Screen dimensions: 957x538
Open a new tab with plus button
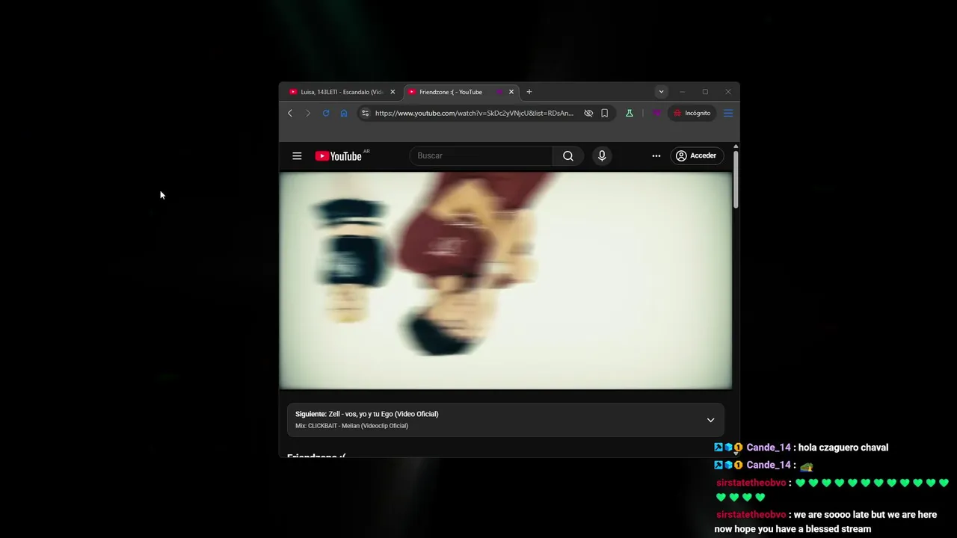point(529,92)
